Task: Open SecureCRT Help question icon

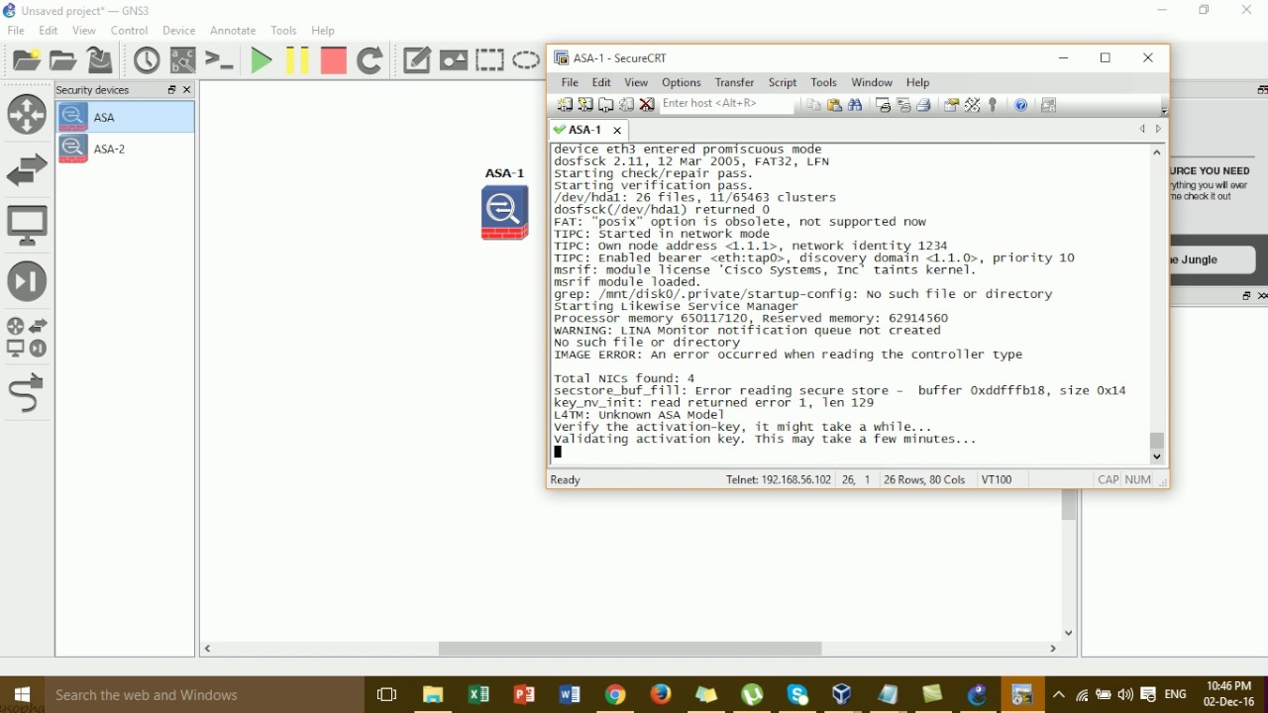Action: [1021, 105]
